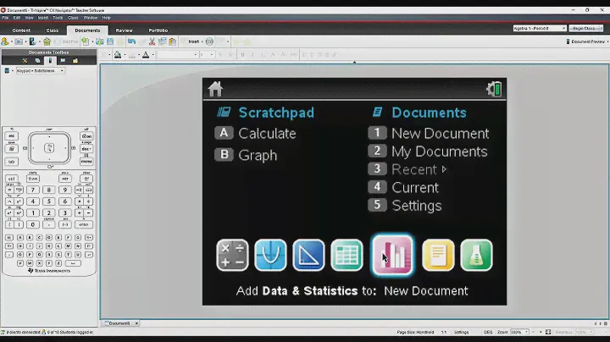Screen dimensions: 610x342
Task: Open the Tools menu
Action: (58, 17)
